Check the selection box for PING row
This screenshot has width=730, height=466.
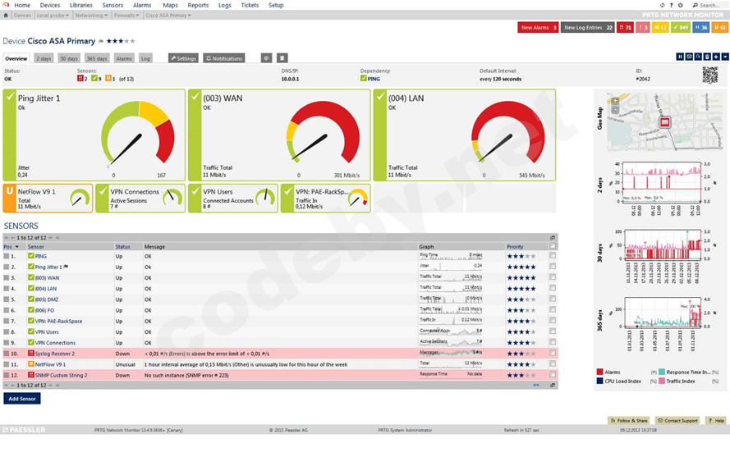coord(553,255)
